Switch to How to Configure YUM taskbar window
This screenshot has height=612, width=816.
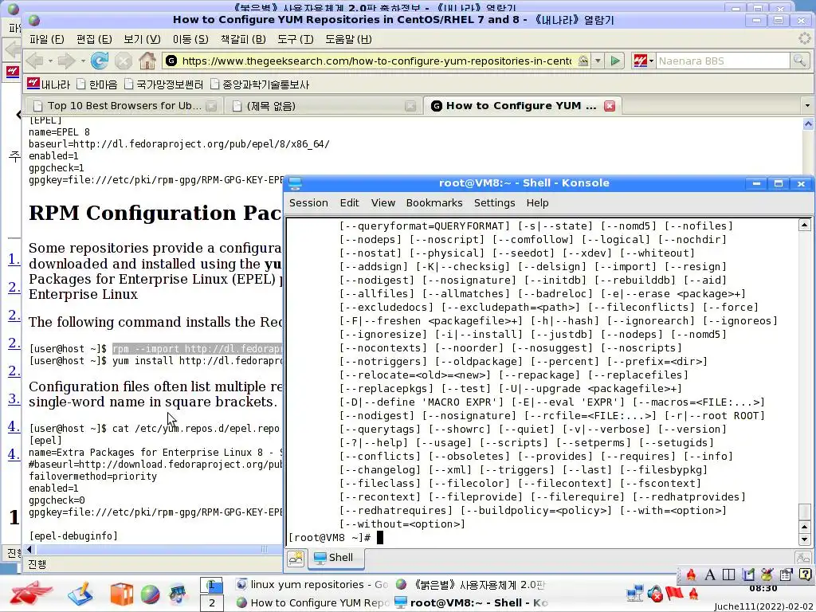coord(312,602)
